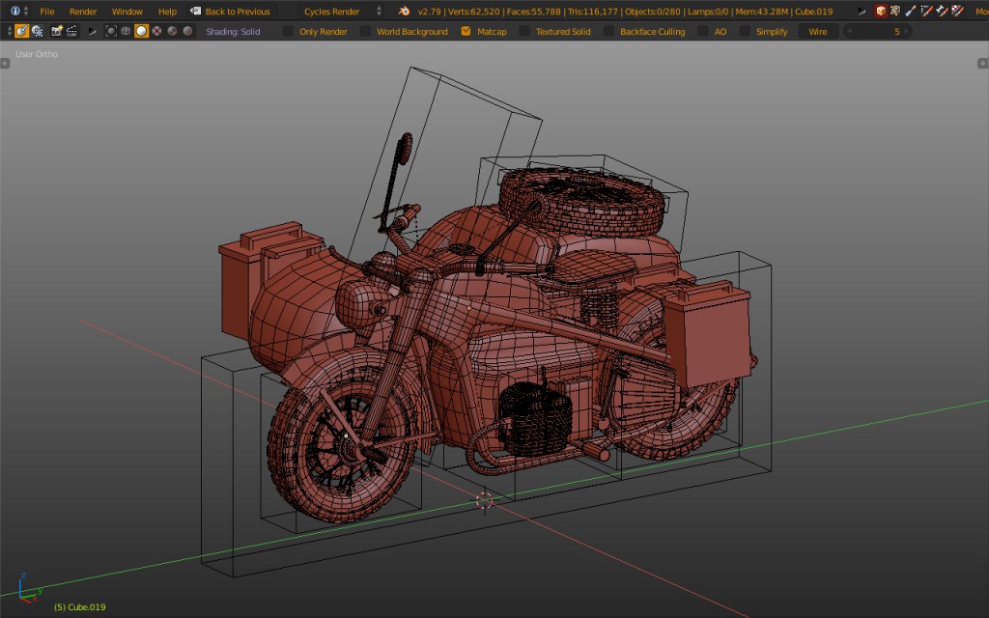Select the highlighted white matcap sphere icon

click(141, 31)
